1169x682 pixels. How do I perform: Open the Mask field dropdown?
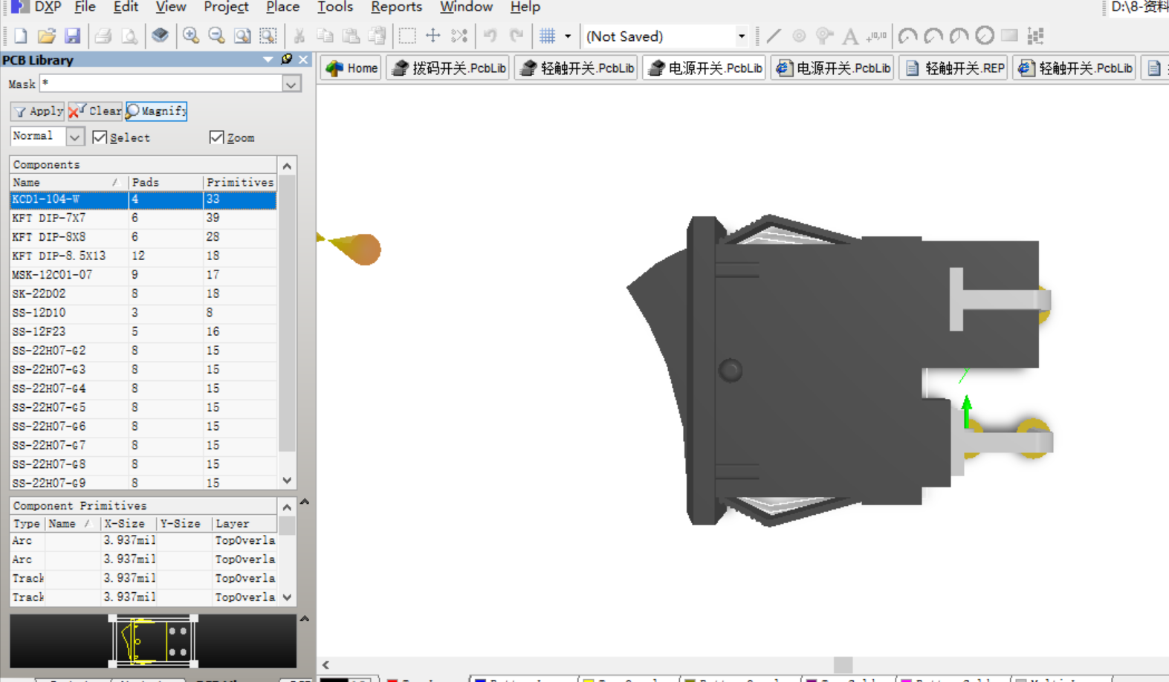tap(291, 84)
